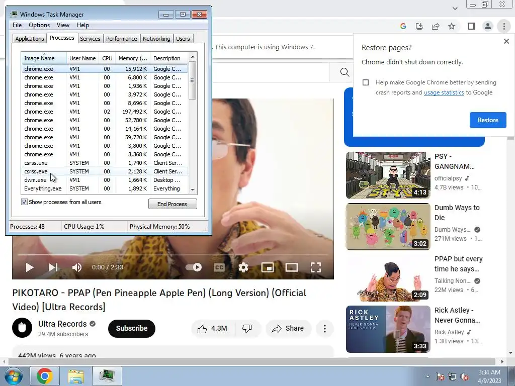Share the PPAP video

pyautogui.click(x=288, y=329)
